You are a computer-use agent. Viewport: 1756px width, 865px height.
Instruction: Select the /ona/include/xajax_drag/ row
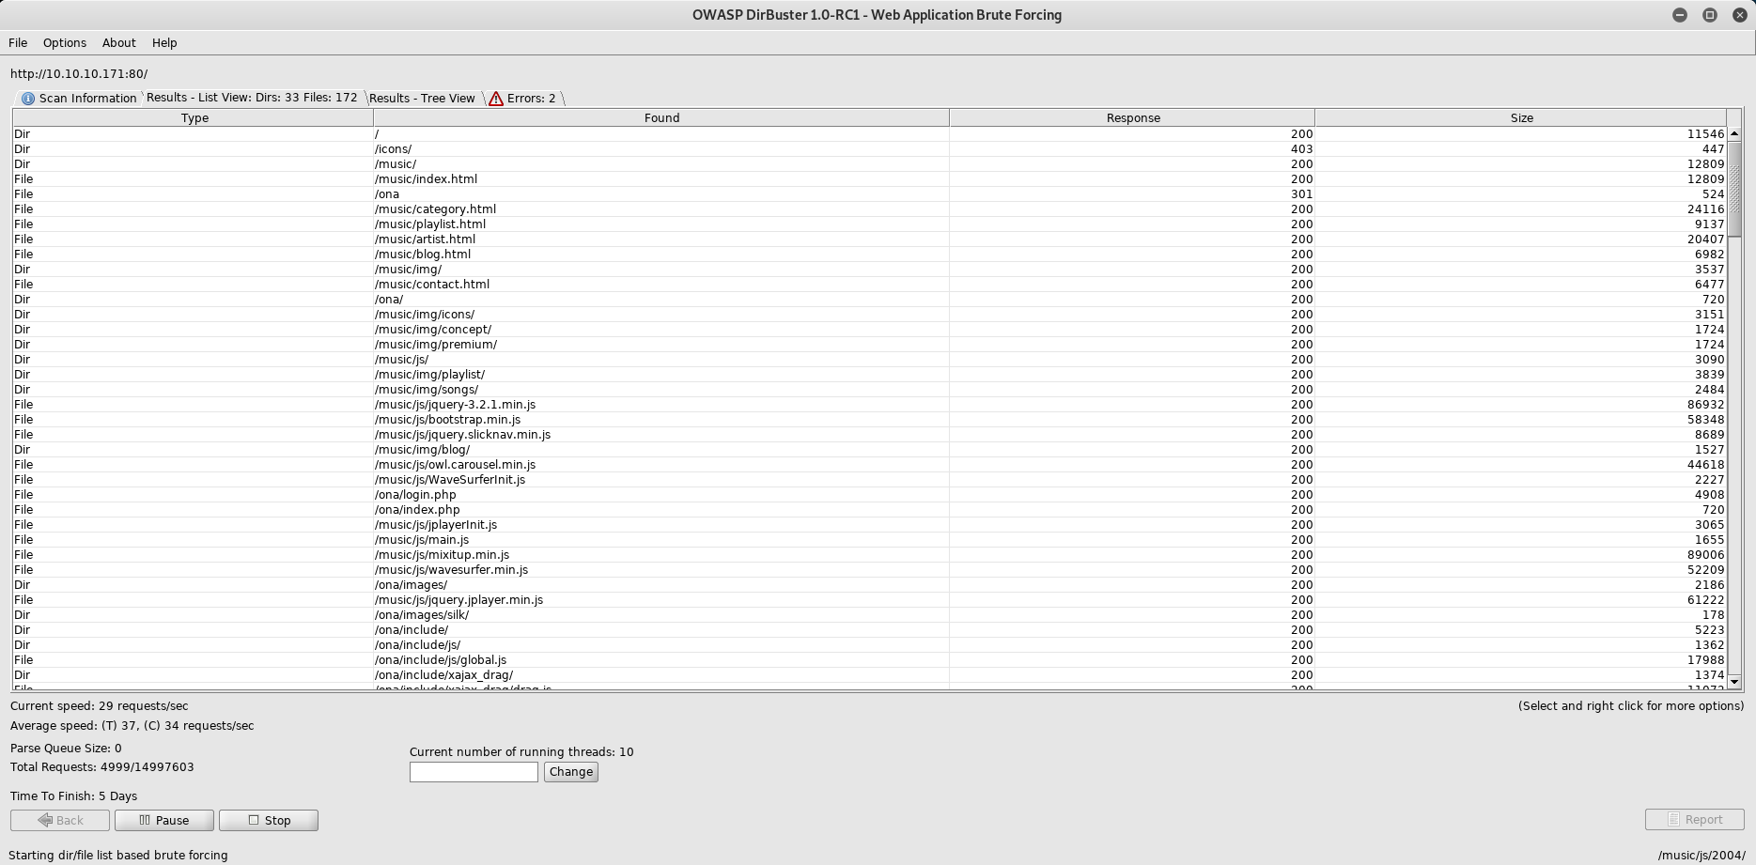pyautogui.click(x=869, y=674)
